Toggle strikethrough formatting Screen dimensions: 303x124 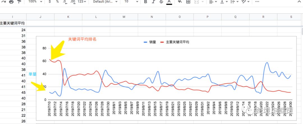[x=161, y=2]
